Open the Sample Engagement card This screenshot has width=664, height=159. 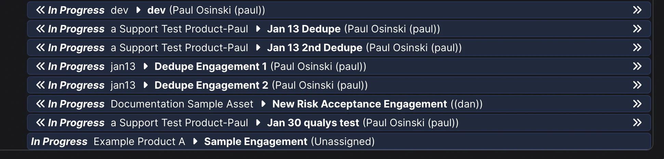[x=255, y=142]
